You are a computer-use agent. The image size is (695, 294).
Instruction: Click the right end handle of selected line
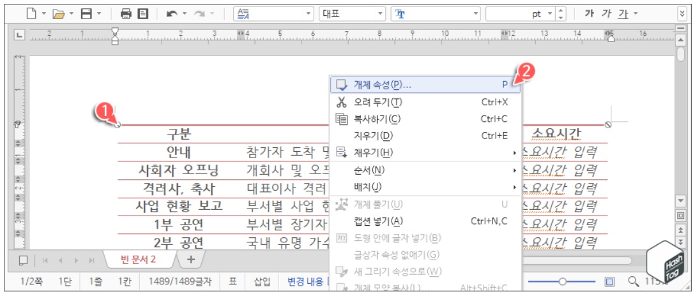[x=608, y=125]
